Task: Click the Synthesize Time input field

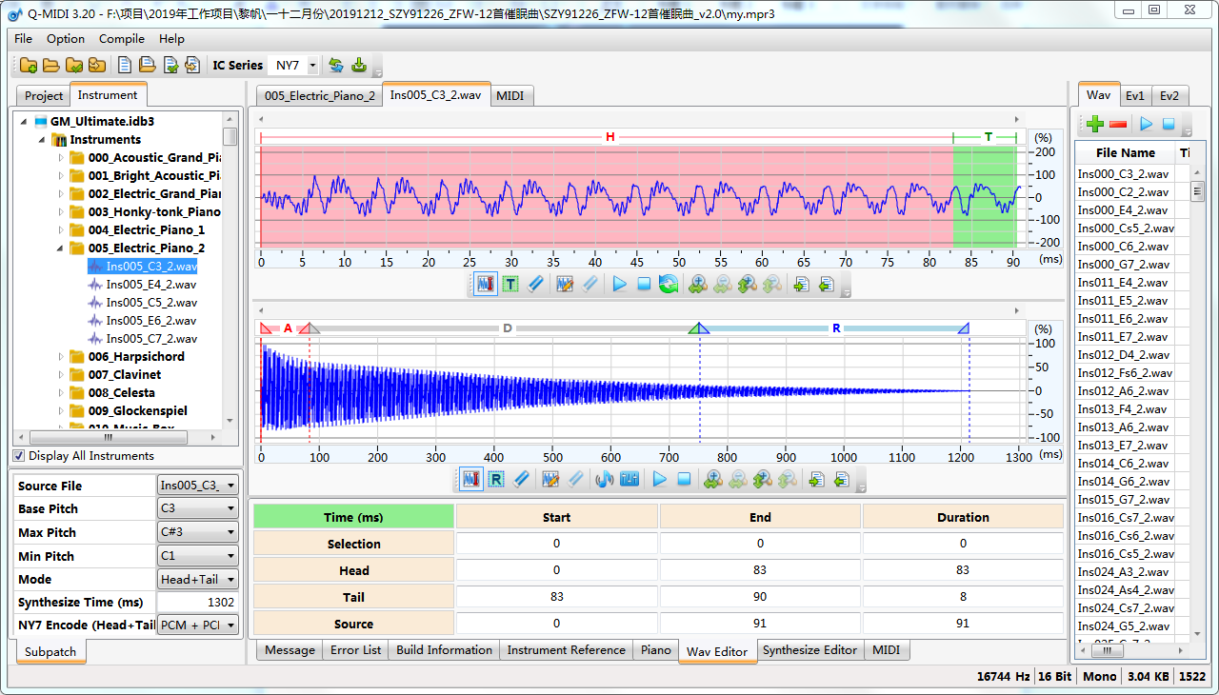Action: click(198, 603)
